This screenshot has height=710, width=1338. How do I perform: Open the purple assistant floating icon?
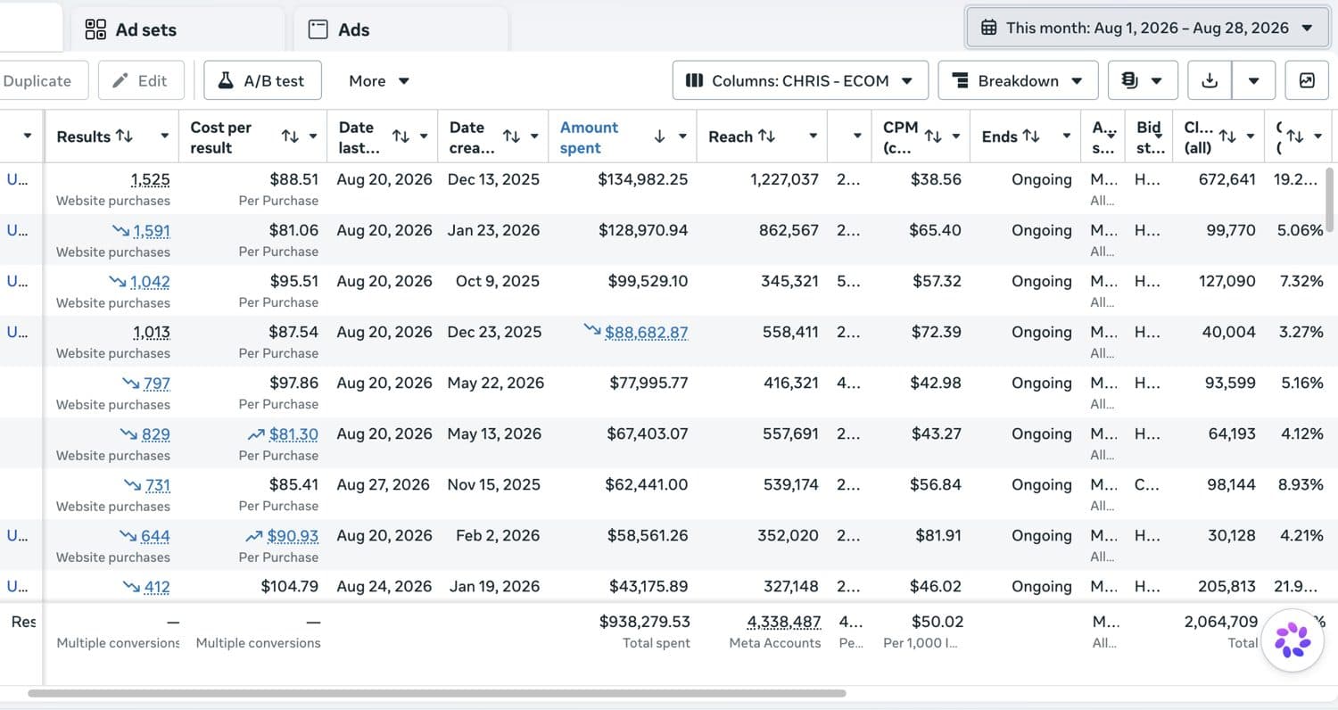pos(1293,640)
